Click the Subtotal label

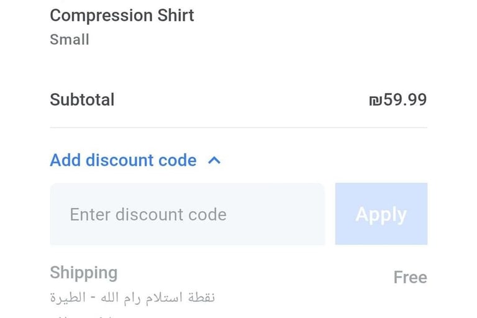coord(82,100)
